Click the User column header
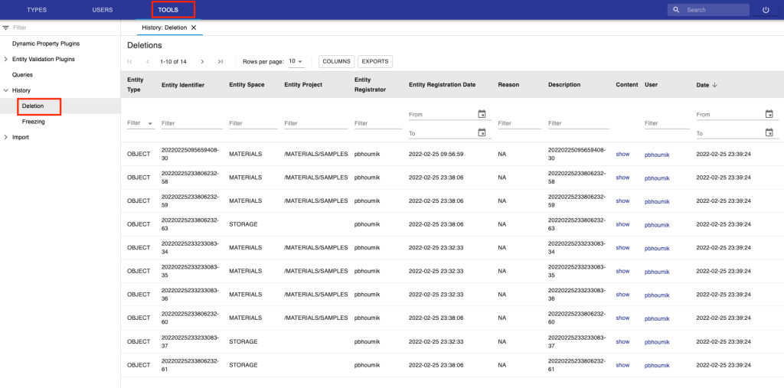Viewport: 784px width, 388px height. point(651,85)
